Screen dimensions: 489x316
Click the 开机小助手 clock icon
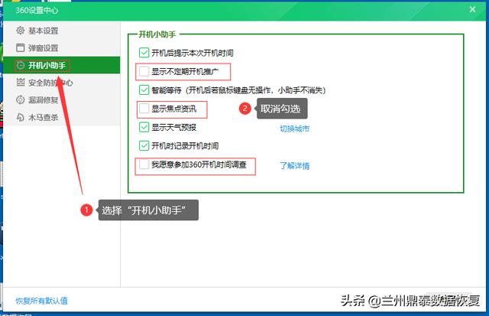[x=20, y=66]
